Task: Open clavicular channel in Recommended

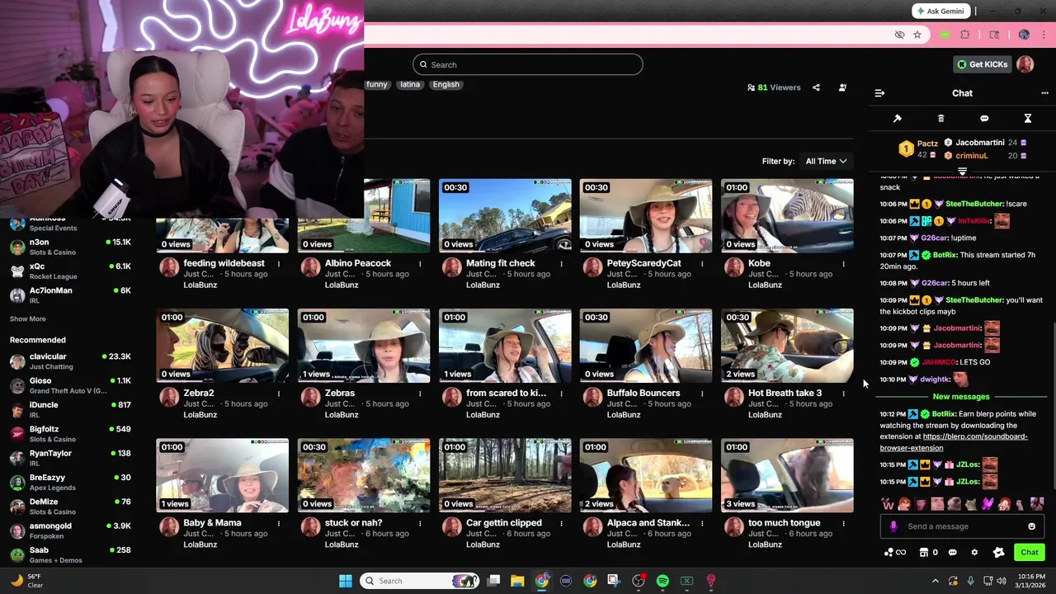Action: point(70,361)
